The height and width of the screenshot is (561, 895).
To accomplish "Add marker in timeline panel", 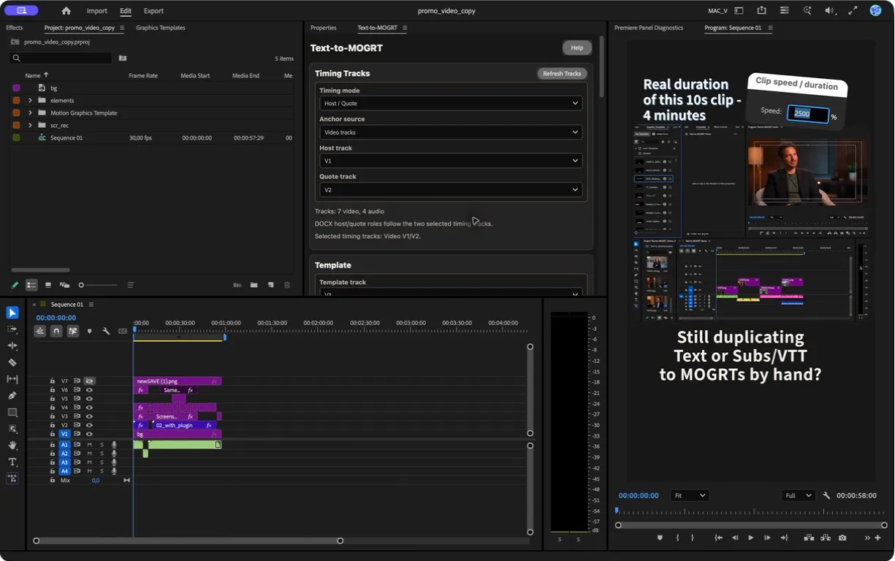I will click(90, 331).
